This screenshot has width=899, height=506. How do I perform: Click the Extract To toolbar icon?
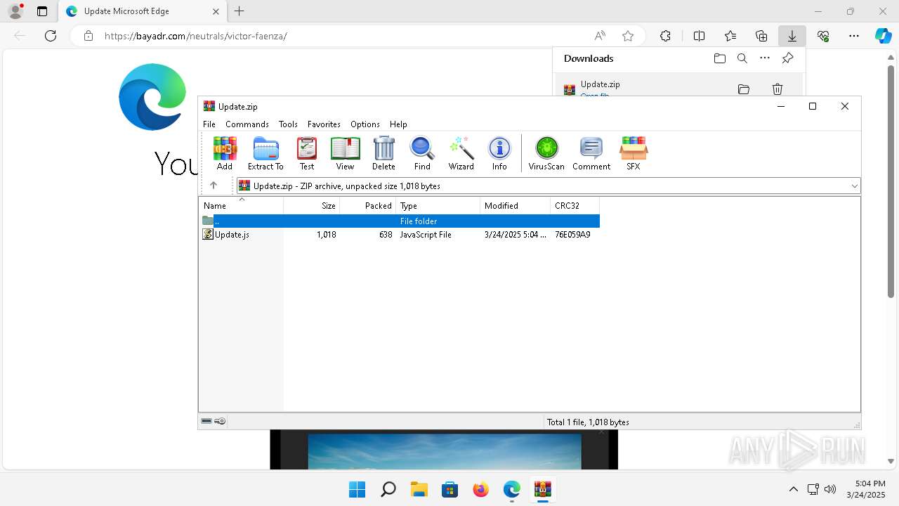click(x=265, y=153)
